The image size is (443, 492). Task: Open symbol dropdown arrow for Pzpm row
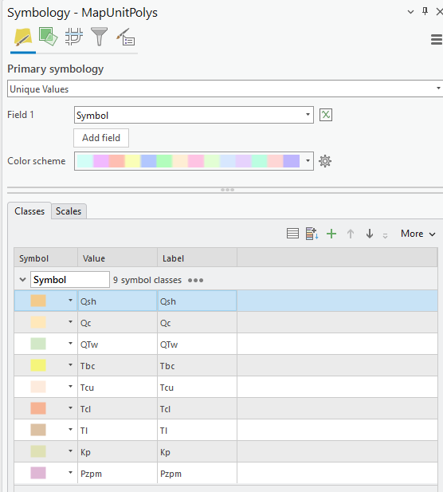tap(71, 473)
